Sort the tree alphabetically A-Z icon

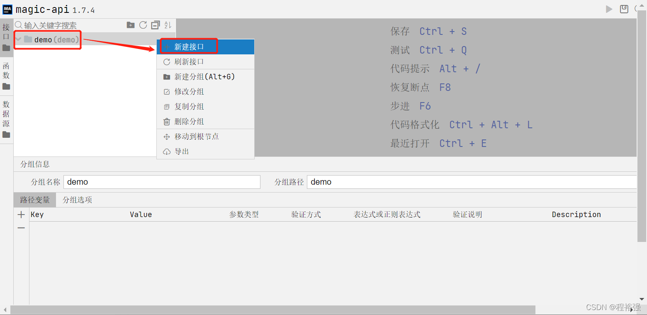pos(168,25)
